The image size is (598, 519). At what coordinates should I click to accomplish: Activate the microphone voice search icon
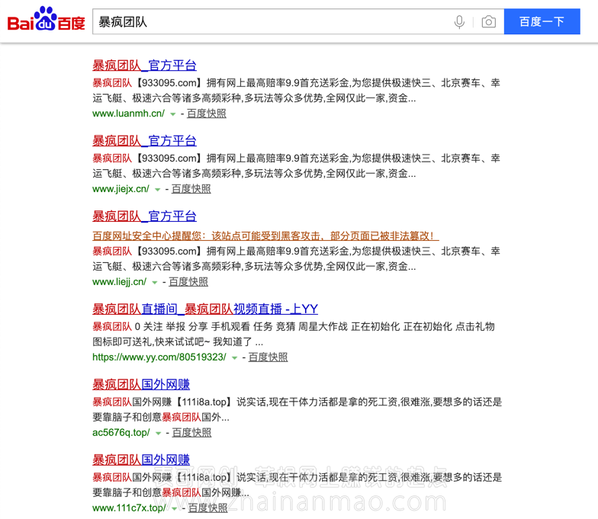point(459,21)
